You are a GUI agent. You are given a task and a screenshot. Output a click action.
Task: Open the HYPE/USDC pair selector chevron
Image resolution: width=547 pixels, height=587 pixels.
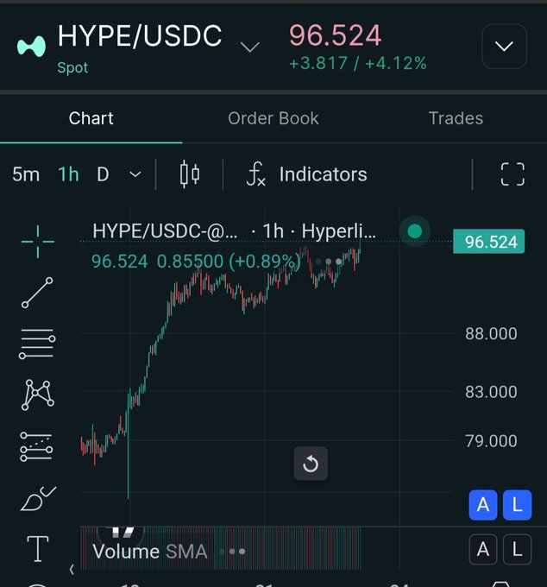click(x=249, y=47)
